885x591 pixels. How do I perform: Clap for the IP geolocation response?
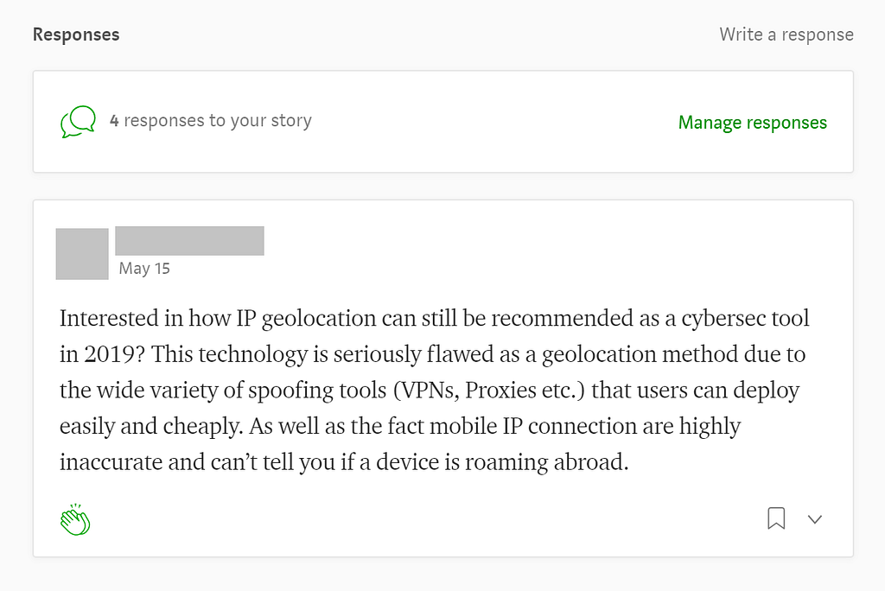pyautogui.click(x=75, y=519)
